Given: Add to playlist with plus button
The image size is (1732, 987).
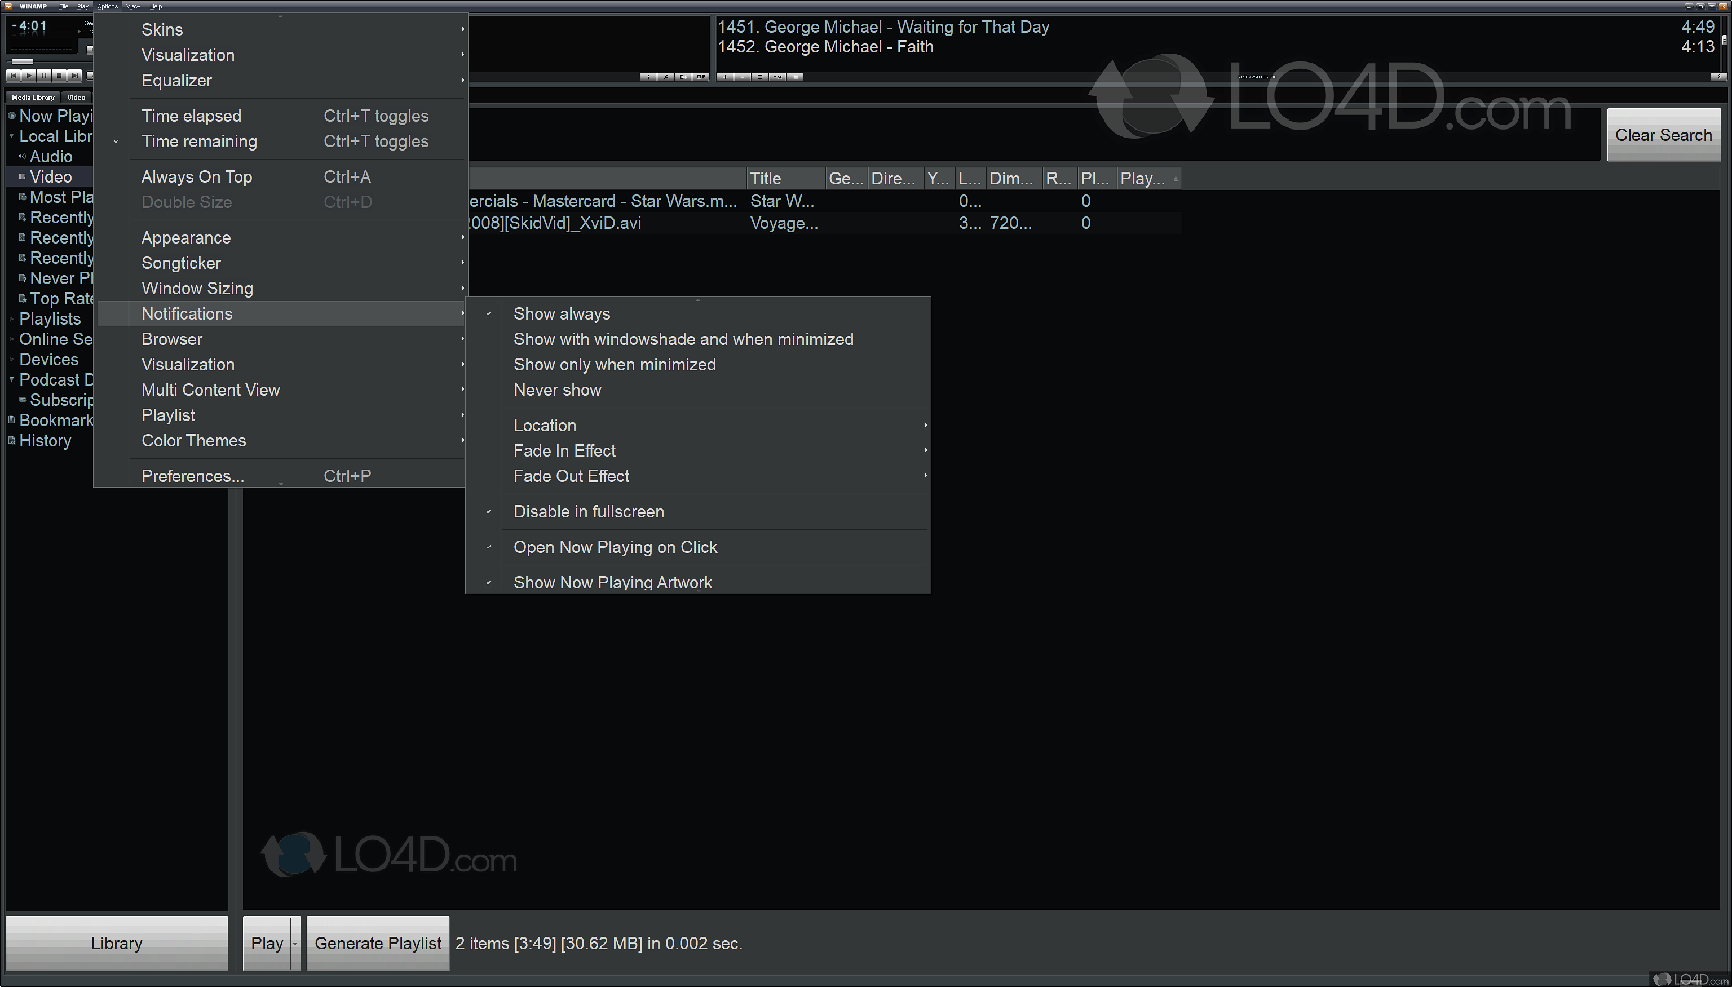Looking at the screenshot, I should tap(726, 77).
